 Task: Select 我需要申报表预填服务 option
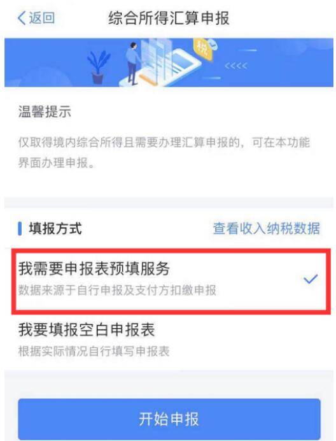[x=171, y=281]
